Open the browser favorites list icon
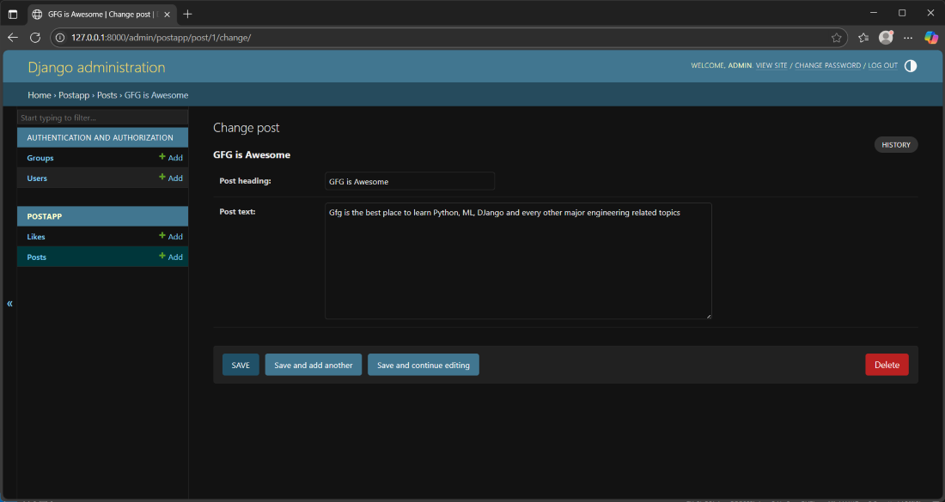945x502 pixels. pos(863,38)
